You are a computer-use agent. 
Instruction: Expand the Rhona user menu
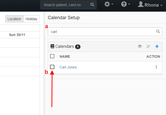tap(150, 4)
